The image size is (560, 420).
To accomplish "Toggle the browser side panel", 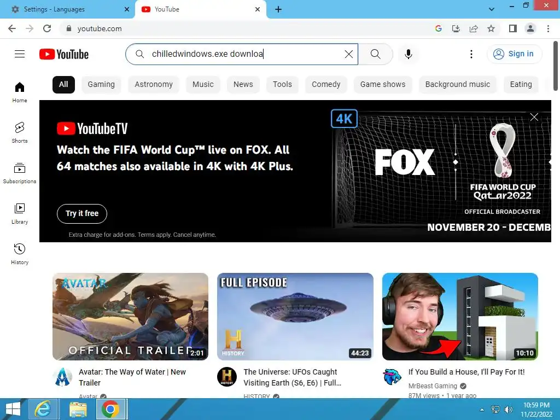I will (x=513, y=28).
